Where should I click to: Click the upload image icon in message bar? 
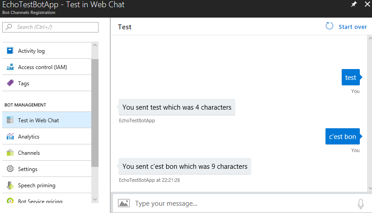(124, 203)
